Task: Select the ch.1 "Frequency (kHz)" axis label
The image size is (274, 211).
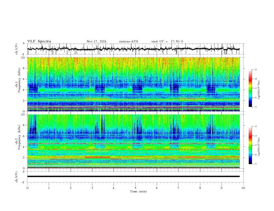Action: [19, 79]
